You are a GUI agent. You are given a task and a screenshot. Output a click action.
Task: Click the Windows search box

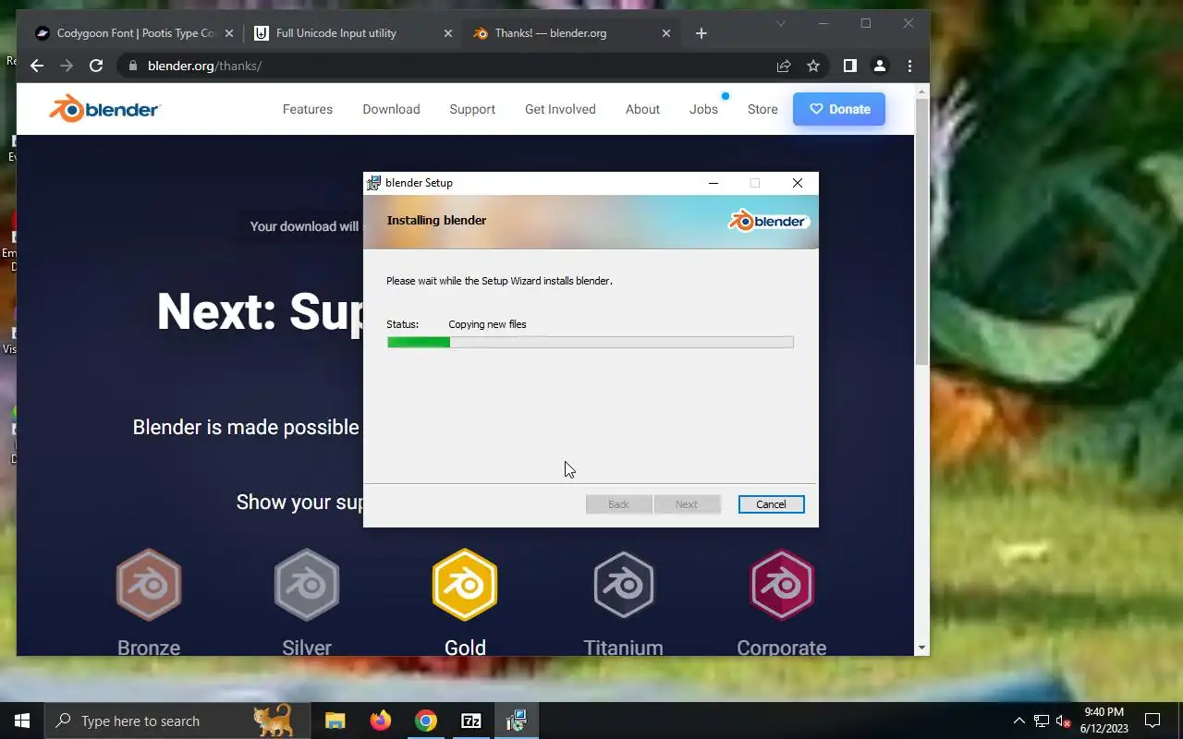(x=176, y=721)
